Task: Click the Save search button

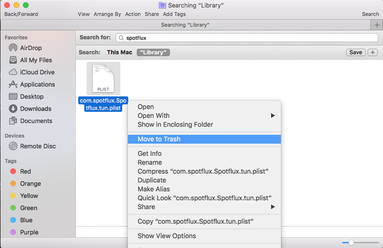Action: tap(356, 52)
